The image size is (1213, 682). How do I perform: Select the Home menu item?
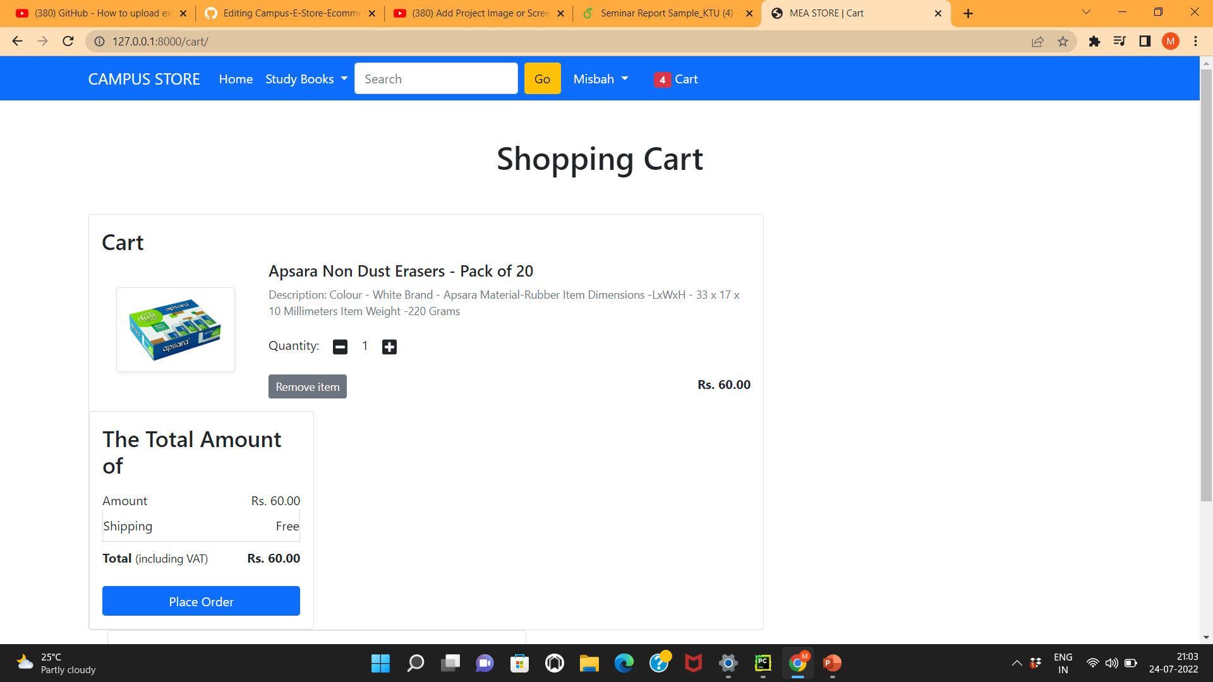235,79
